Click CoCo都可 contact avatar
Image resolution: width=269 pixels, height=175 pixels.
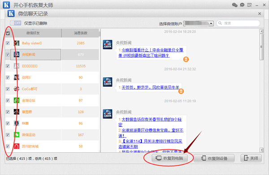click(17, 89)
